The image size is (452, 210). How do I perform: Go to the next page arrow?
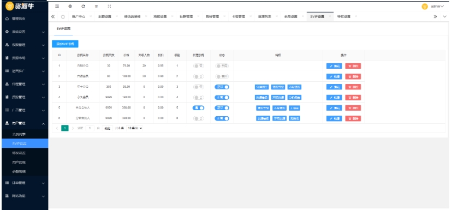pos(73,128)
